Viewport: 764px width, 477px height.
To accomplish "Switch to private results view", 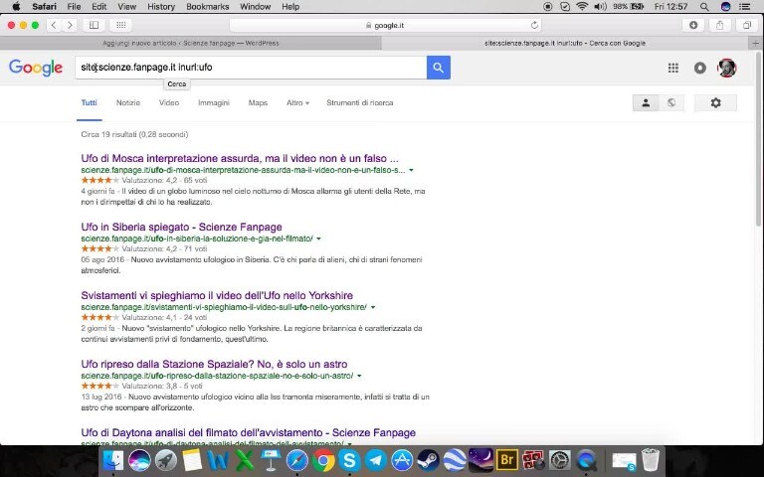I will click(646, 102).
